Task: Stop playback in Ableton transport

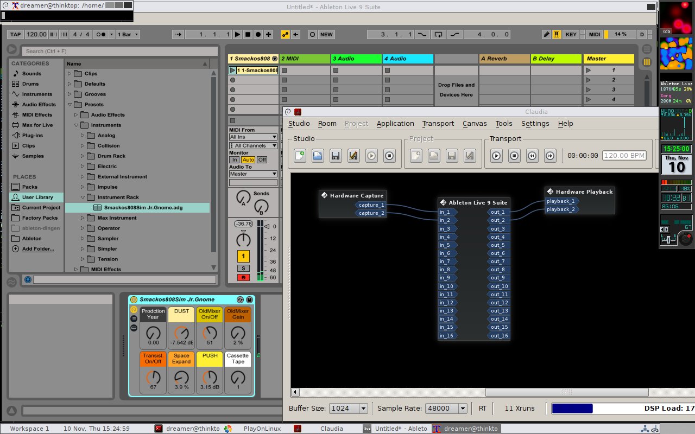Action: (x=248, y=34)
